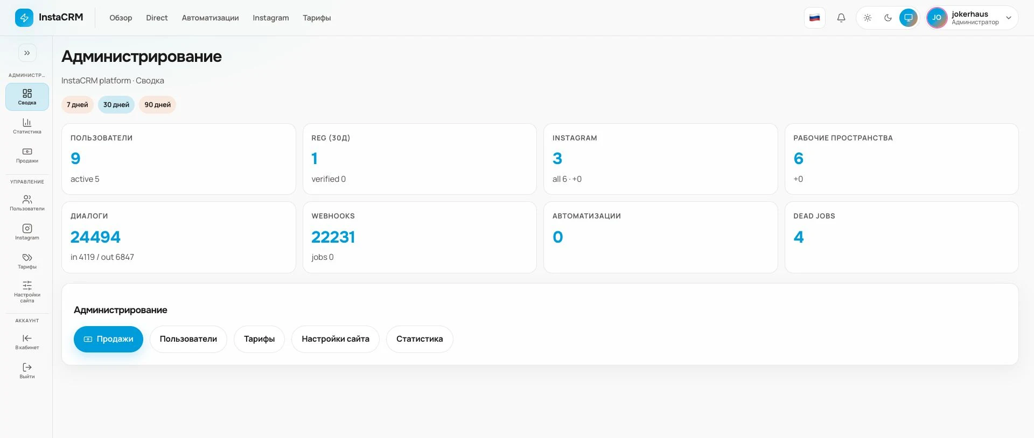The width and height of the screenshot is (1034, 438).
Task: Switch to light theme sun icon
Action: [x=868, y=18]
